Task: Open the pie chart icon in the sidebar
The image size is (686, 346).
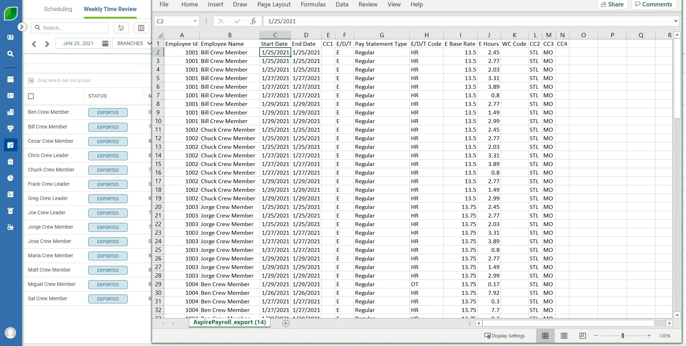Action: click(x=10, y=178)
